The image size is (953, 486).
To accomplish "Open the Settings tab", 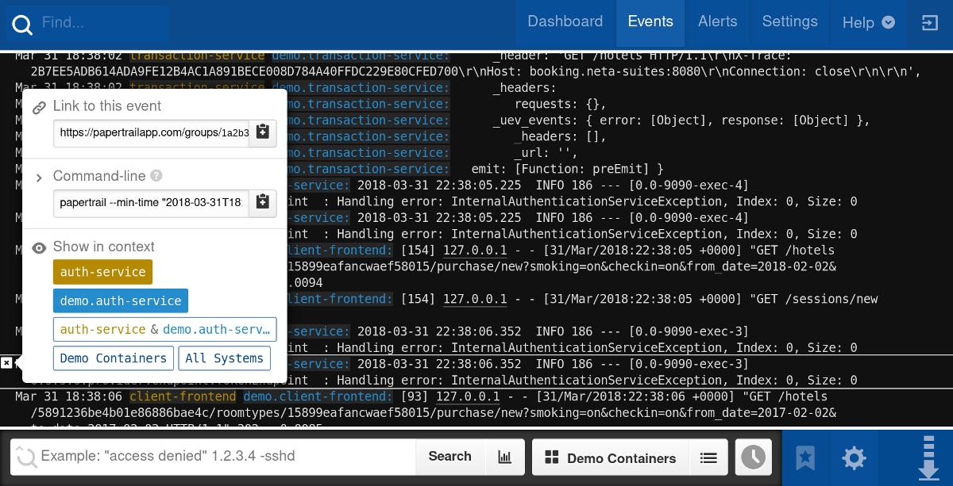I will click(x=790, y=22).
